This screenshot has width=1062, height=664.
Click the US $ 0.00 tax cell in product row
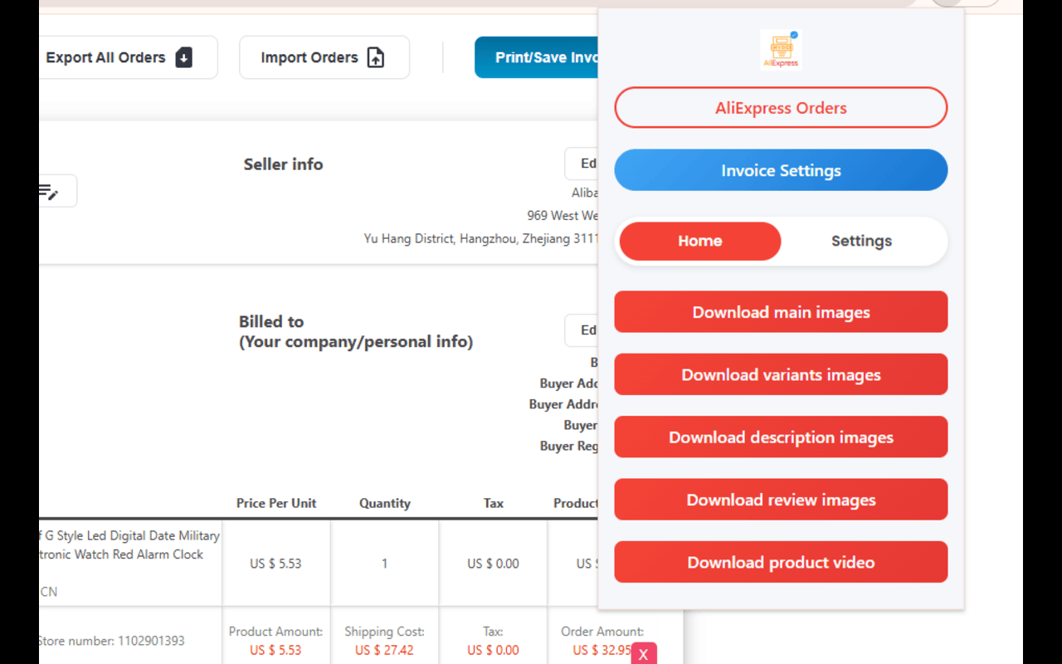pyautogui.click(x=493, y=564)
